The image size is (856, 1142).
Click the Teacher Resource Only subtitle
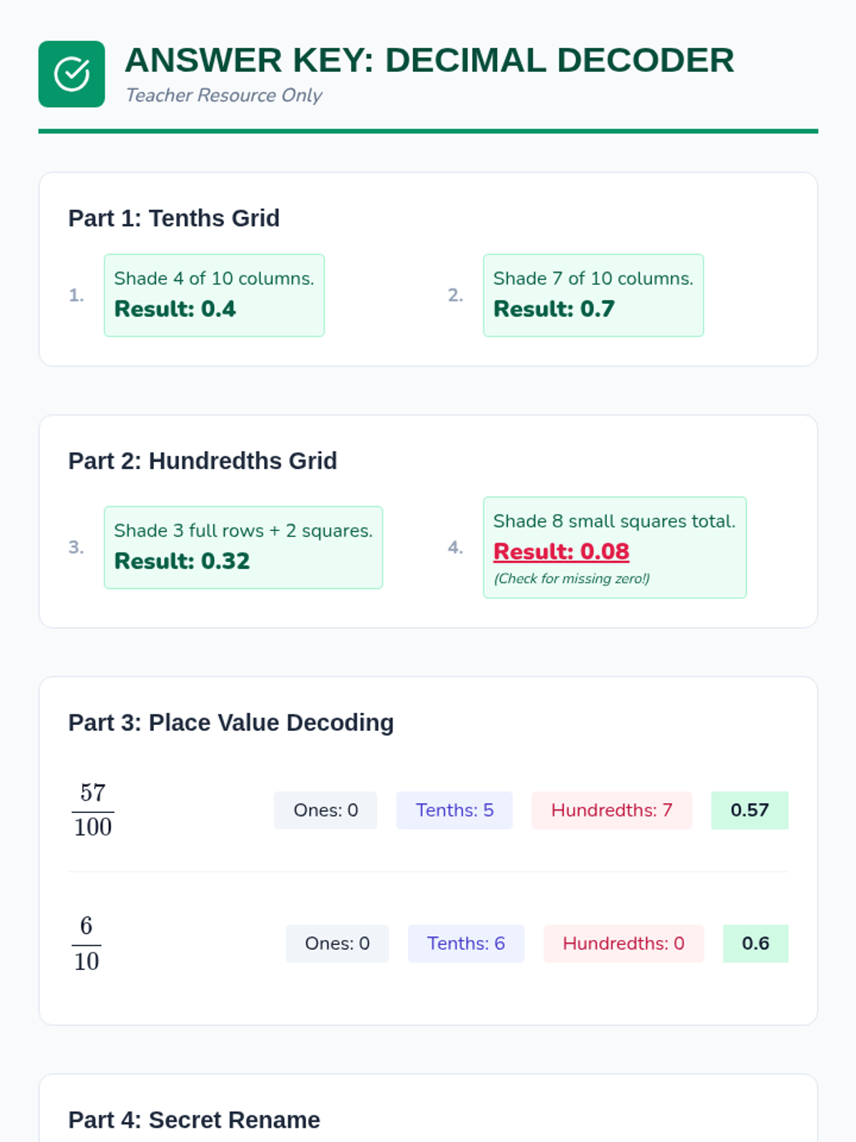(223, 95)
